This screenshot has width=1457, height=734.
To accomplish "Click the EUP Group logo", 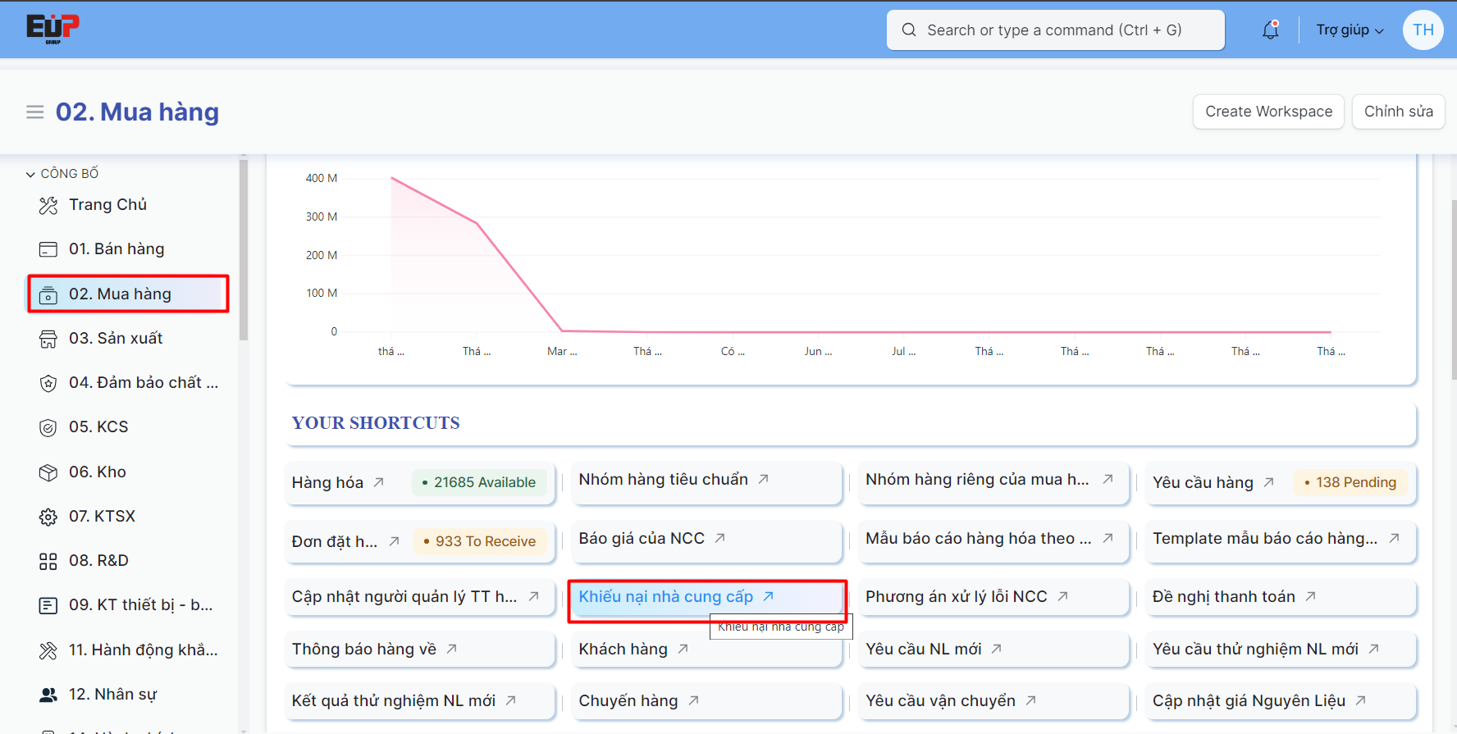I will (x=53, y=29).
